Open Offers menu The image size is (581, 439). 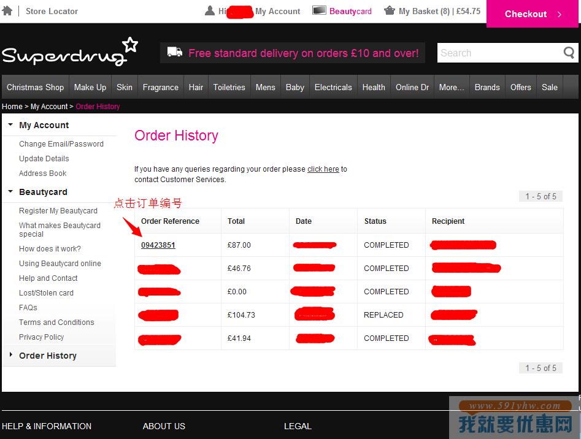pos(521,87)
